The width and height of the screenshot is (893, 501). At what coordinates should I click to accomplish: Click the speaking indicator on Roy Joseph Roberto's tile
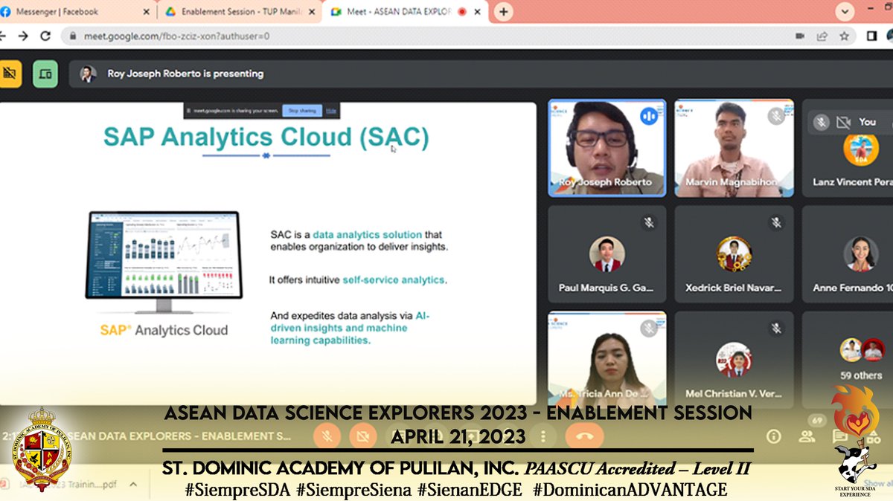(x=648, y=115)
